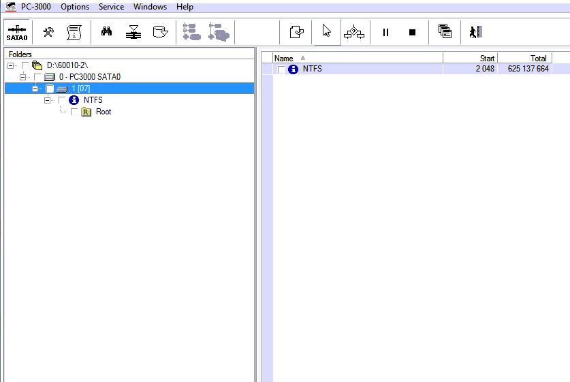Collapse the NTFS tree node
This screenshot has width=570, height=382.
click(x=47, y=100)
